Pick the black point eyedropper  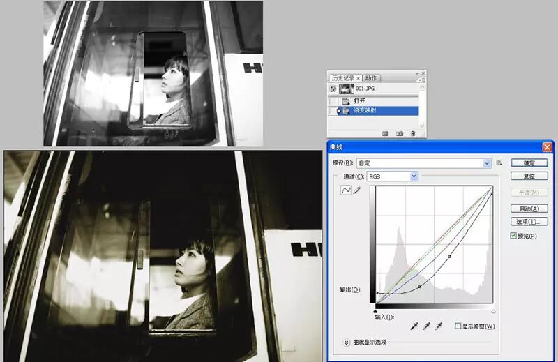tap(414, 326)
